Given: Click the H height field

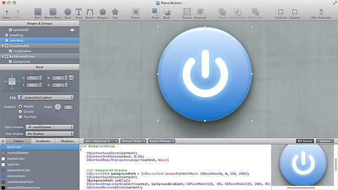Looking at the screenshot, I should 58,85.
